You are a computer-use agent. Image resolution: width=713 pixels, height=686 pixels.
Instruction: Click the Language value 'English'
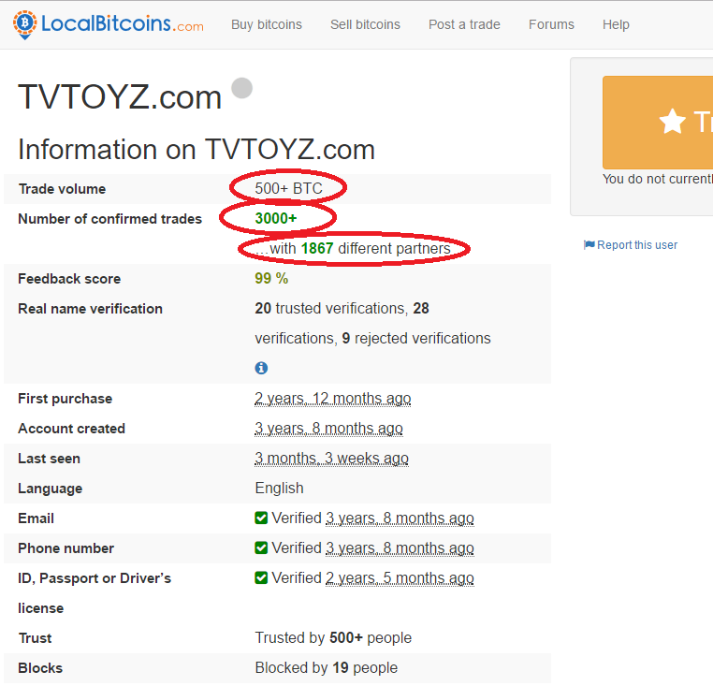[x=279, y=489]
